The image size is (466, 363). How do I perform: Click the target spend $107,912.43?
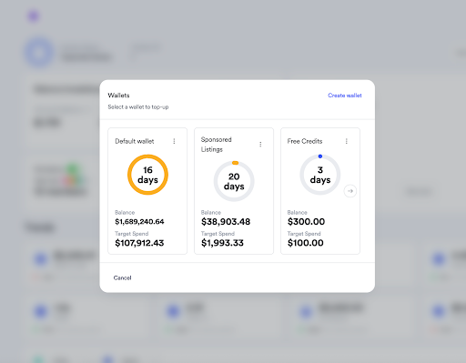pyautogui.click(x=139, y=243)
